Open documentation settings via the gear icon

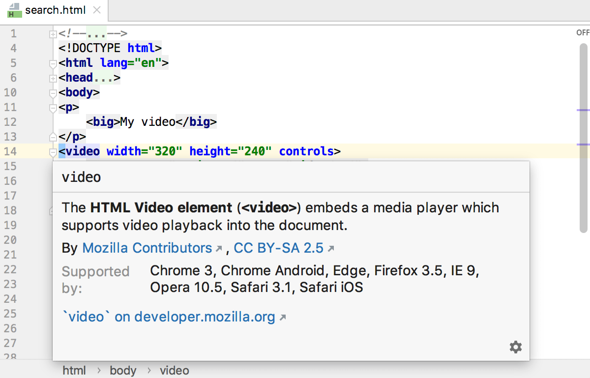tap(515, 347)
